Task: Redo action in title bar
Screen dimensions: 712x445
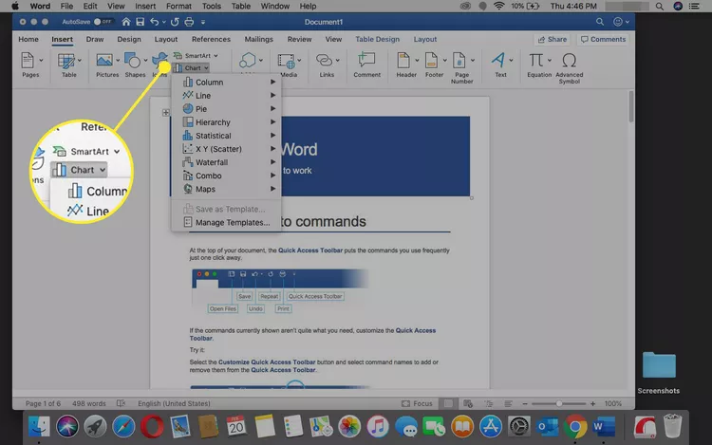Action: tap(175, 22)
